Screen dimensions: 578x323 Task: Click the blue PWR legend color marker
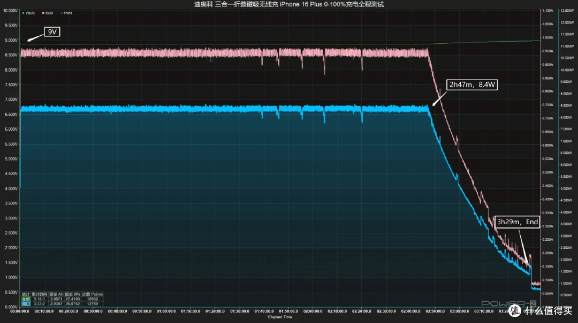[62, 13]
